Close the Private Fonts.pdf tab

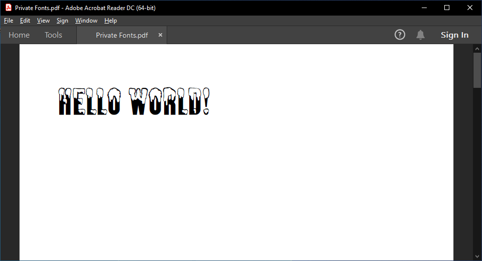pyautogui.click(x=160, y=35)
